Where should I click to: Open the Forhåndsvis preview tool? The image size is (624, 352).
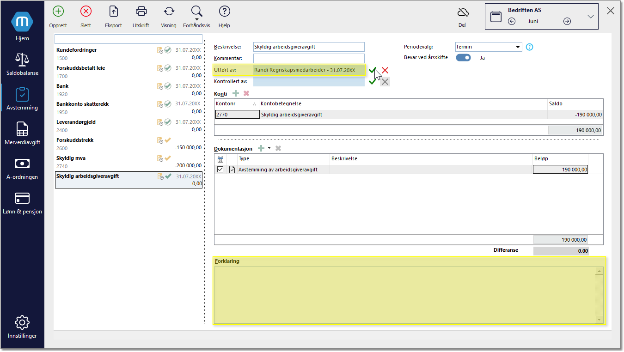(196, 17)
